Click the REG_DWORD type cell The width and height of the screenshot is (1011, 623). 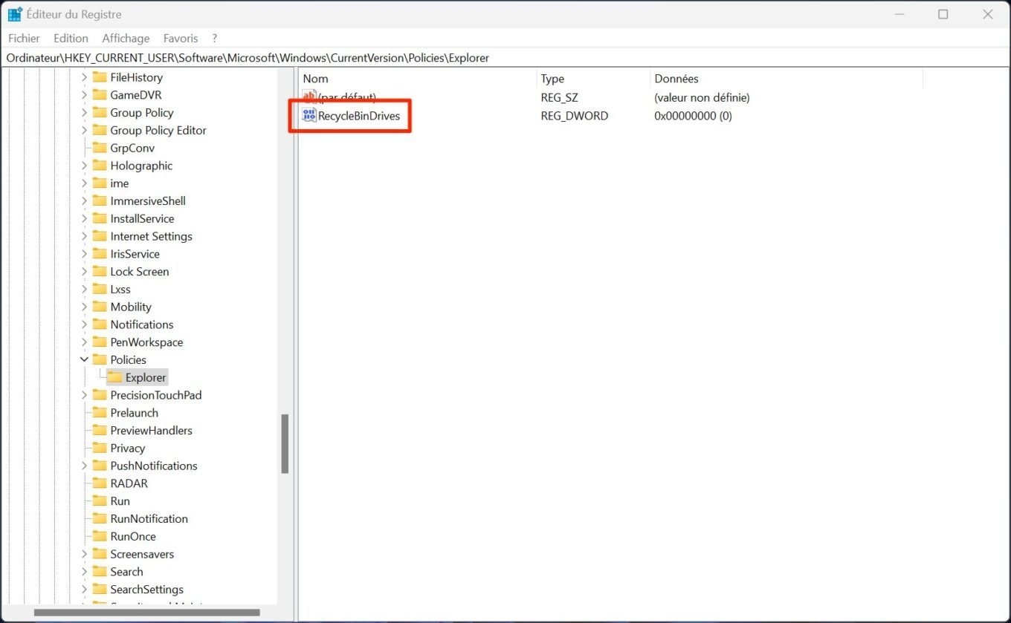point(574,116)
